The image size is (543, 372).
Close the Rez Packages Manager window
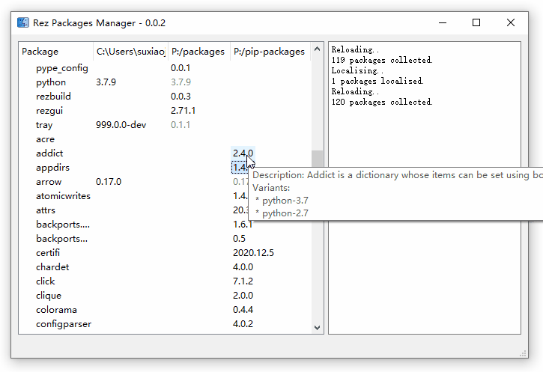coord(511,23)
